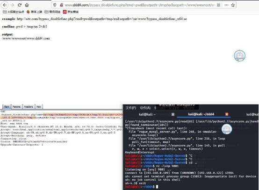Screen dimensions: 259x190
Task: Open the page actions three-dots menu
Action: click(226, 5)
